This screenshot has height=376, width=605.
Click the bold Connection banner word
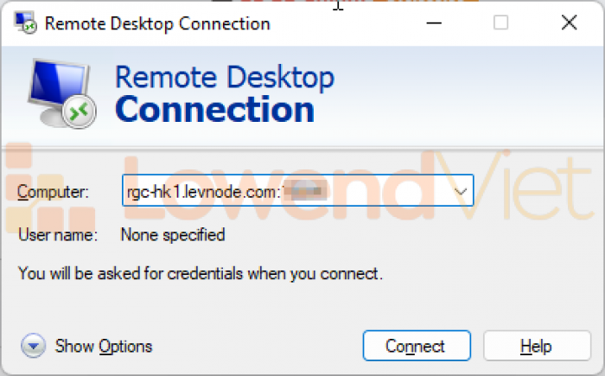click(x=215, y=110)
